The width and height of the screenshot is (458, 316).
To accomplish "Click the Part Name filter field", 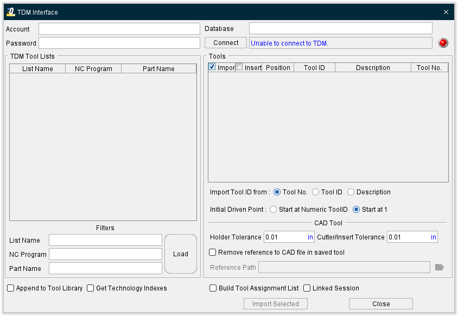I will (x=105, y=268).
